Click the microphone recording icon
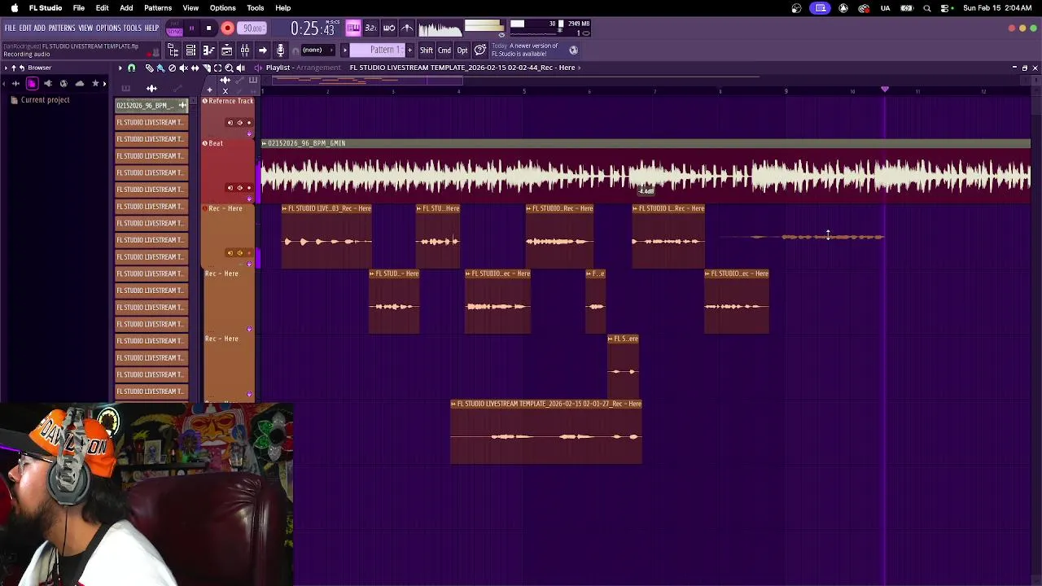The height and width of the screenshot is (586, 1042). [x=280, y=50]
